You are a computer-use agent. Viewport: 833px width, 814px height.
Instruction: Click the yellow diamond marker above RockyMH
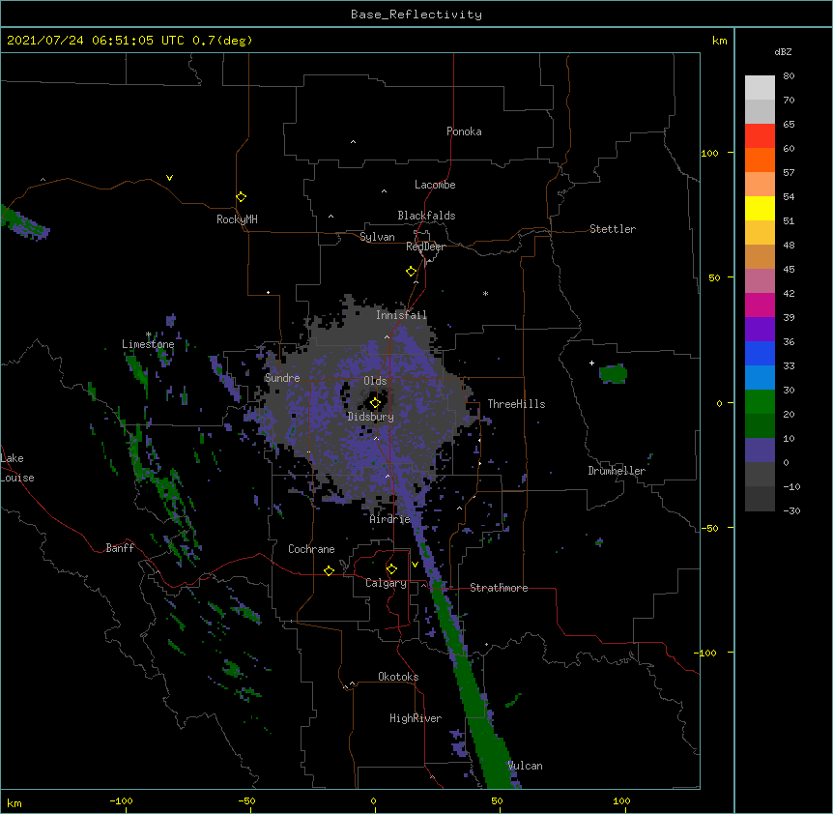[x=241, y=197]
